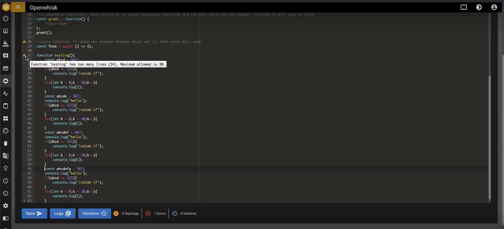
Task: Open the Versions button
Action: [x=94, y=213]
